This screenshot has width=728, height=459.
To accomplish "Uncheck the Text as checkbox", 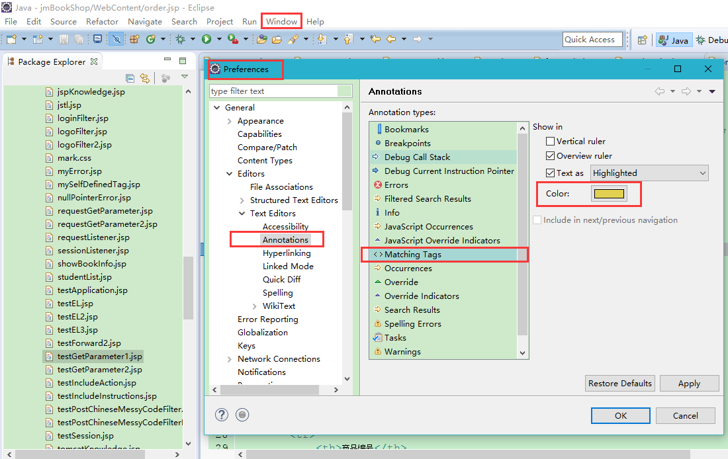I will tap(550, 173).
